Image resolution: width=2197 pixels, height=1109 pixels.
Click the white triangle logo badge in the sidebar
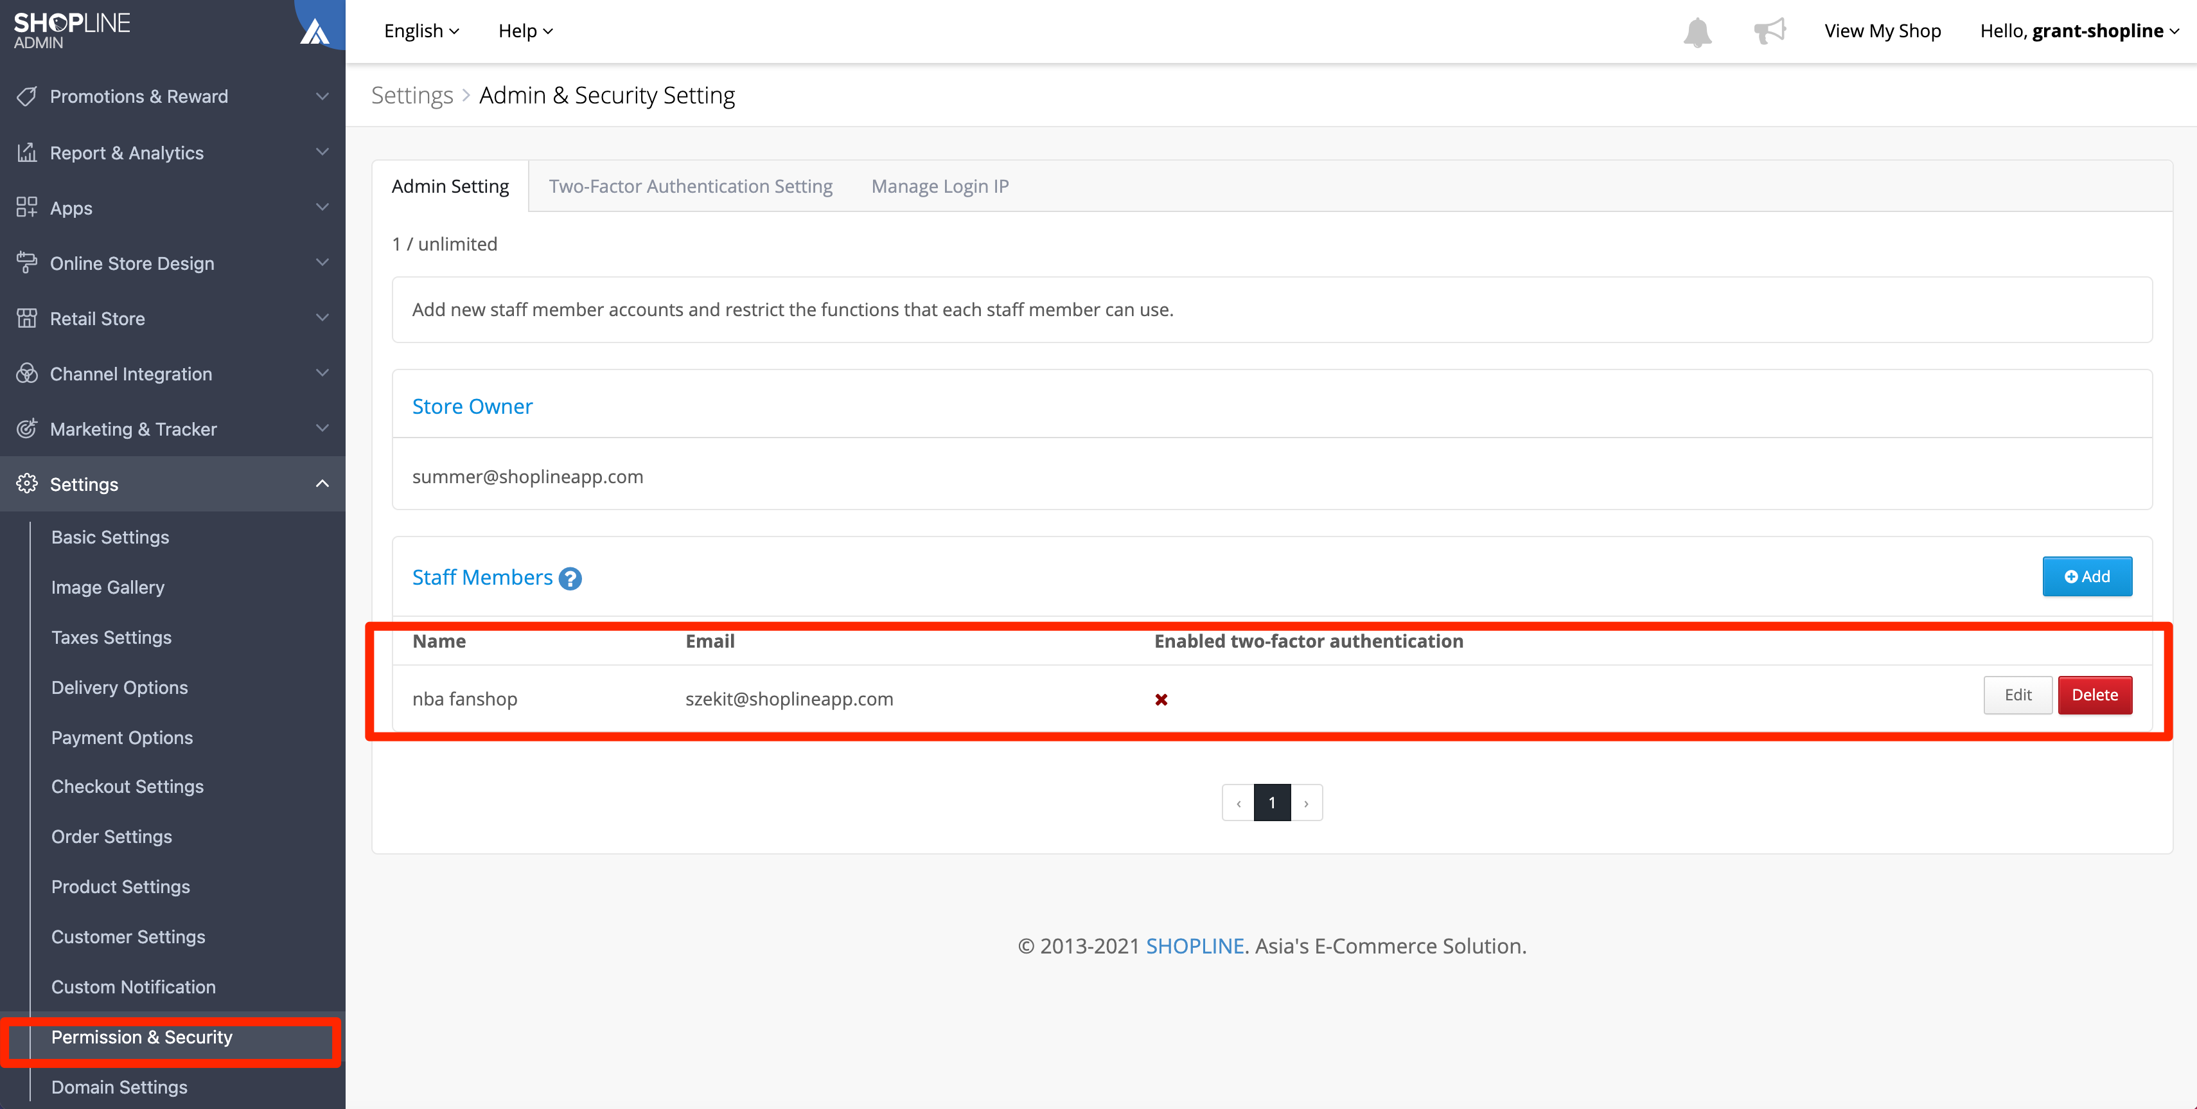click(x=315, y=32)
